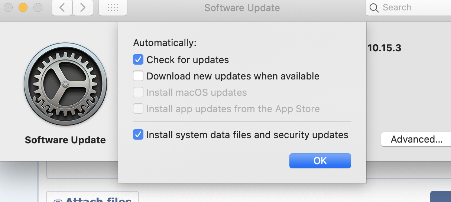Minimize the window with yellow button
The width and height of the screenshot is (451, 202).
[x=23, y=7]
